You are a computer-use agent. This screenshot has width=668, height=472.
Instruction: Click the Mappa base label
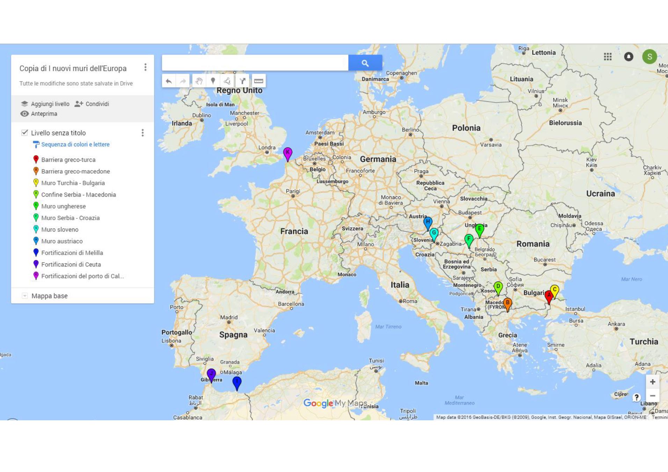[50, 296]
